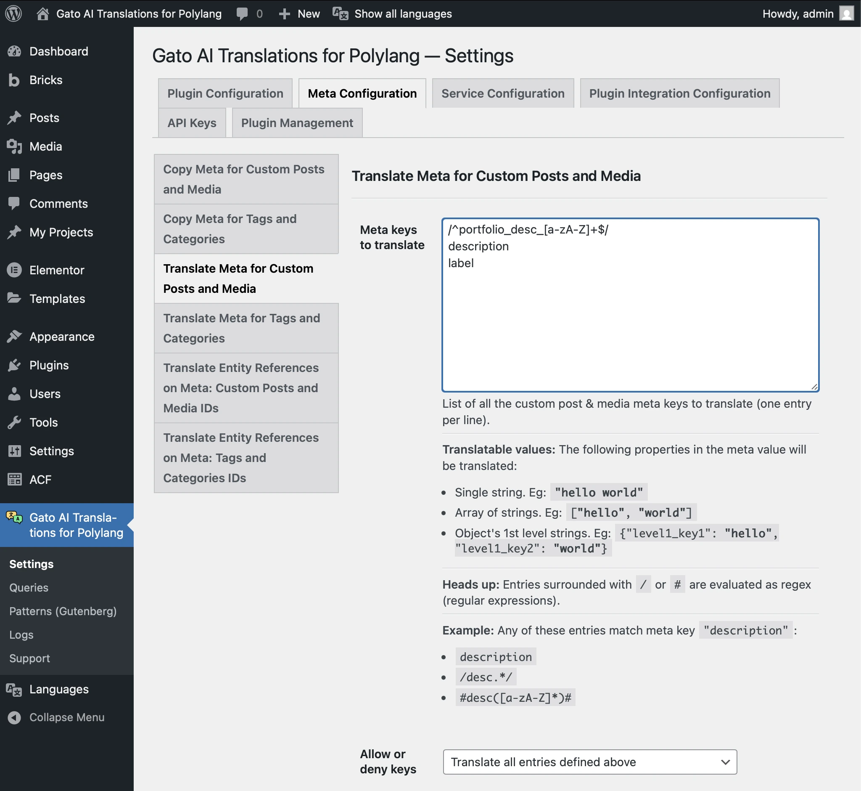Image resolution: width=861 pixels, height=791 pixels.
Task: Click the Languages sidebar icon
Action: pyautogui.click(x=14, y=689)
